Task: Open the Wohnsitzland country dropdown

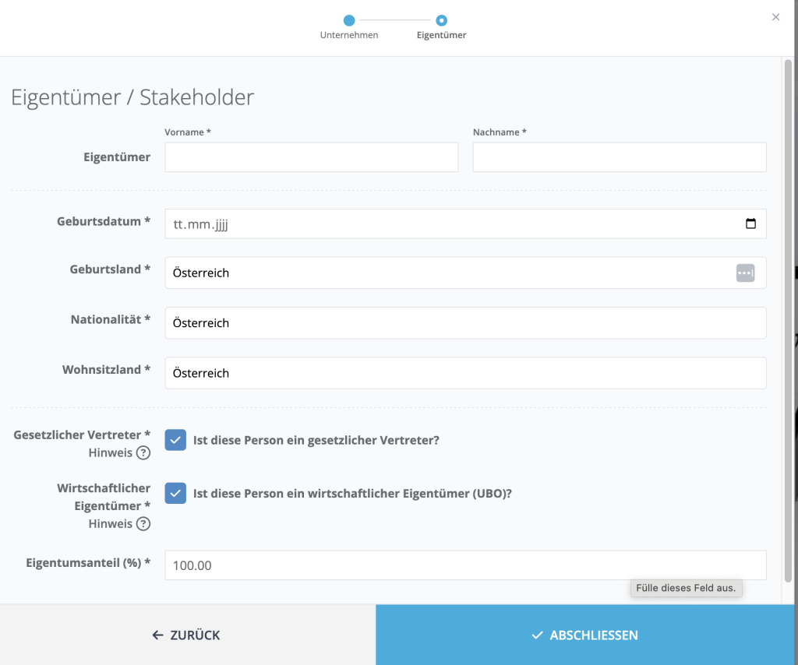Action: tap(465, 373)
